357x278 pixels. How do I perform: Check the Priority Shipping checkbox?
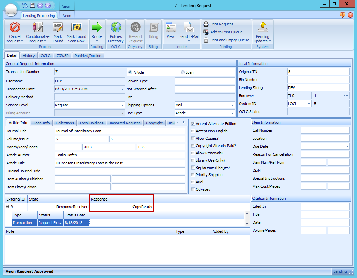coord(193,175)
